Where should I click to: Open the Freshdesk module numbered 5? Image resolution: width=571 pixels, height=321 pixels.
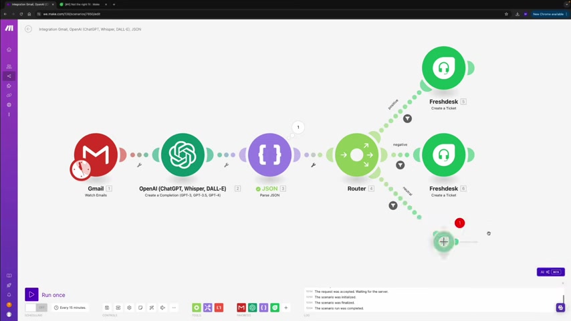(443, 68)
